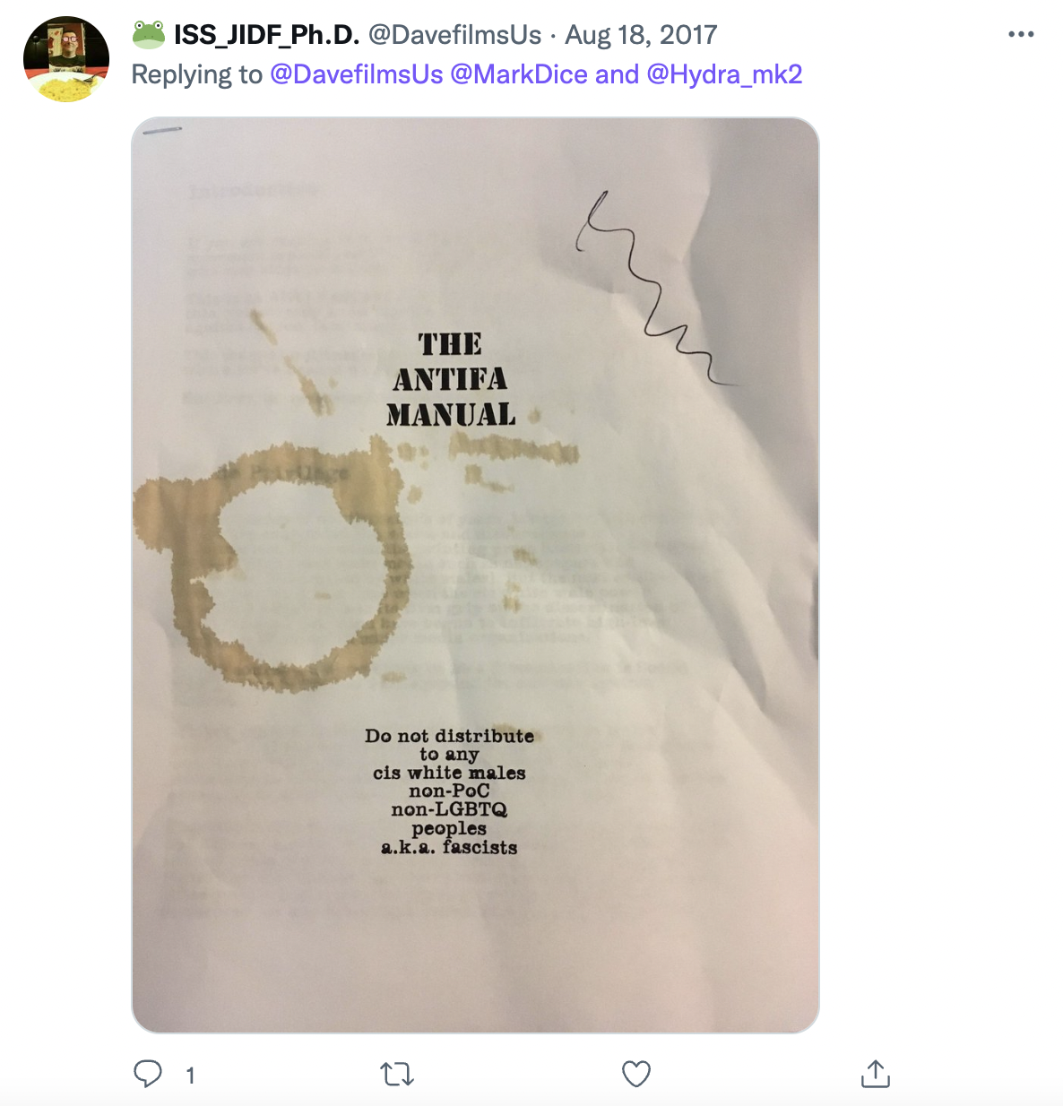Open the author's round profile avatar
This screenshot has width=1063, height=1106.
(x=66, y=59)
